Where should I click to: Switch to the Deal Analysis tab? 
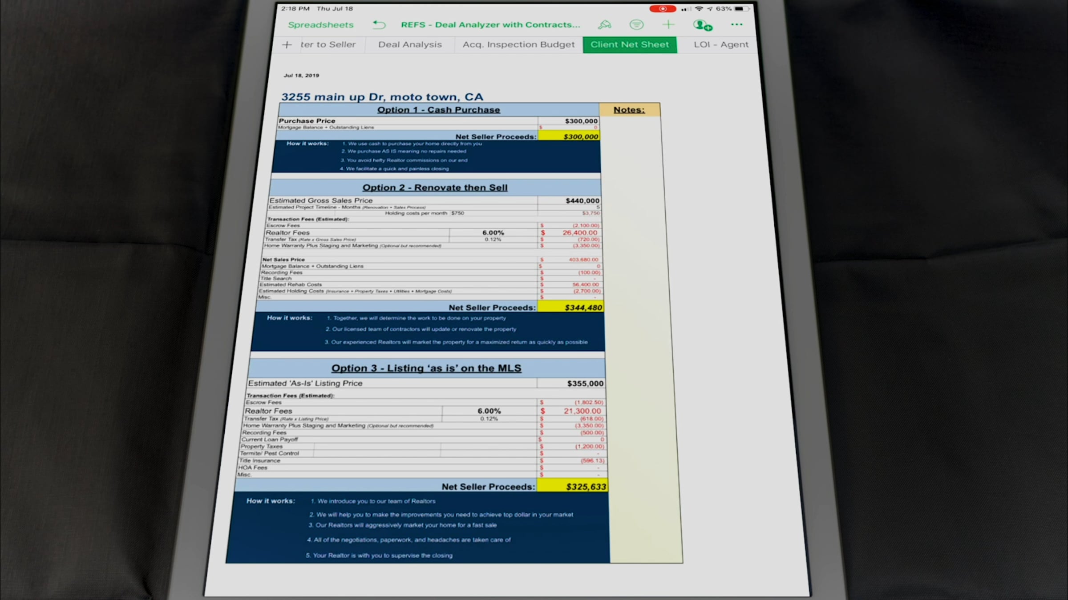(x=410, y=44)
